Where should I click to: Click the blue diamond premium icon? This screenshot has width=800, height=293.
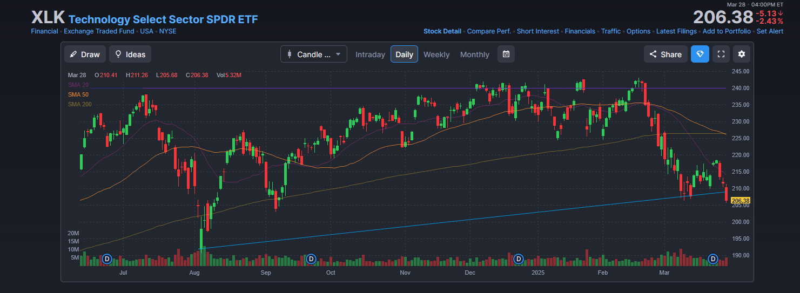click(x=700, y=54)
